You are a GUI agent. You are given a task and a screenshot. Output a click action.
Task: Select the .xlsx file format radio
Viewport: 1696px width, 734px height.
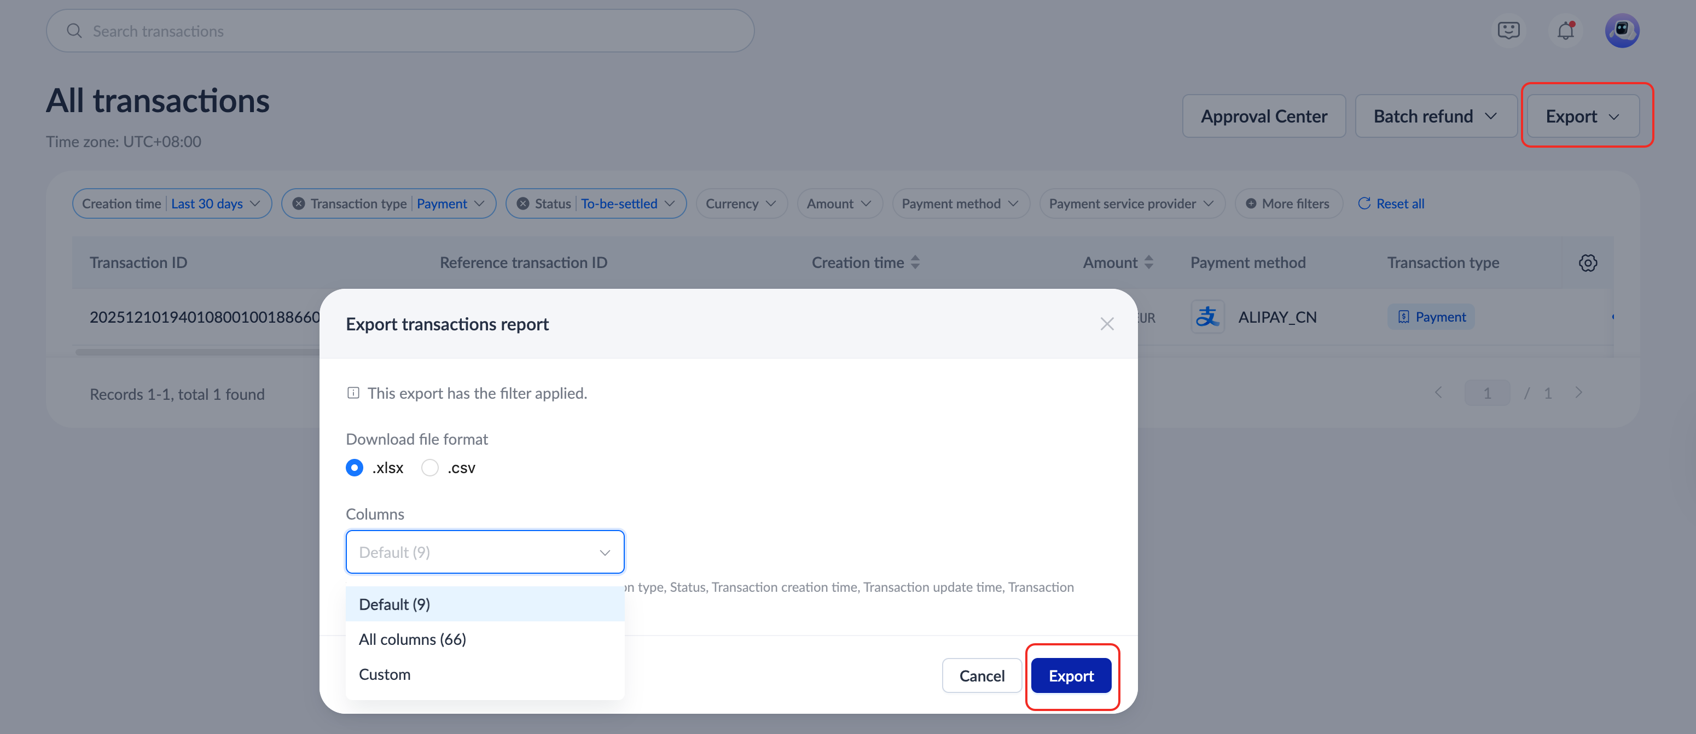click(x=354, y=468)
